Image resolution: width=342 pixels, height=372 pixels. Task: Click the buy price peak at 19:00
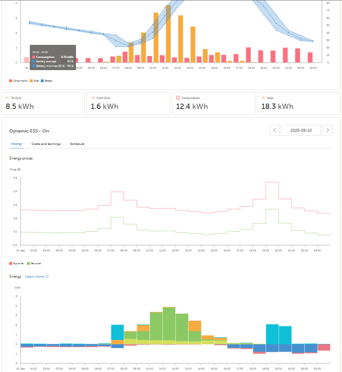click(272, 182)
